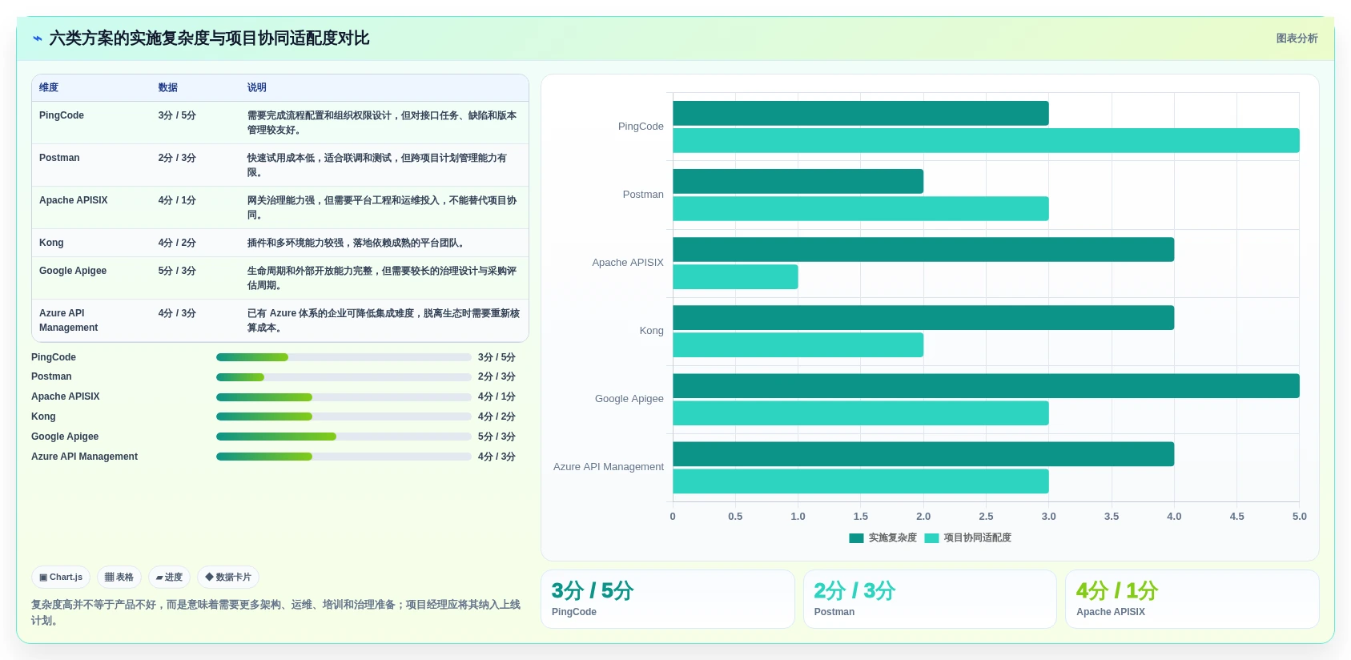Image resolution: width=1351 pixels, height=660 pixels.
Task: Click the Kong progress bar
Action: point(344,417)
